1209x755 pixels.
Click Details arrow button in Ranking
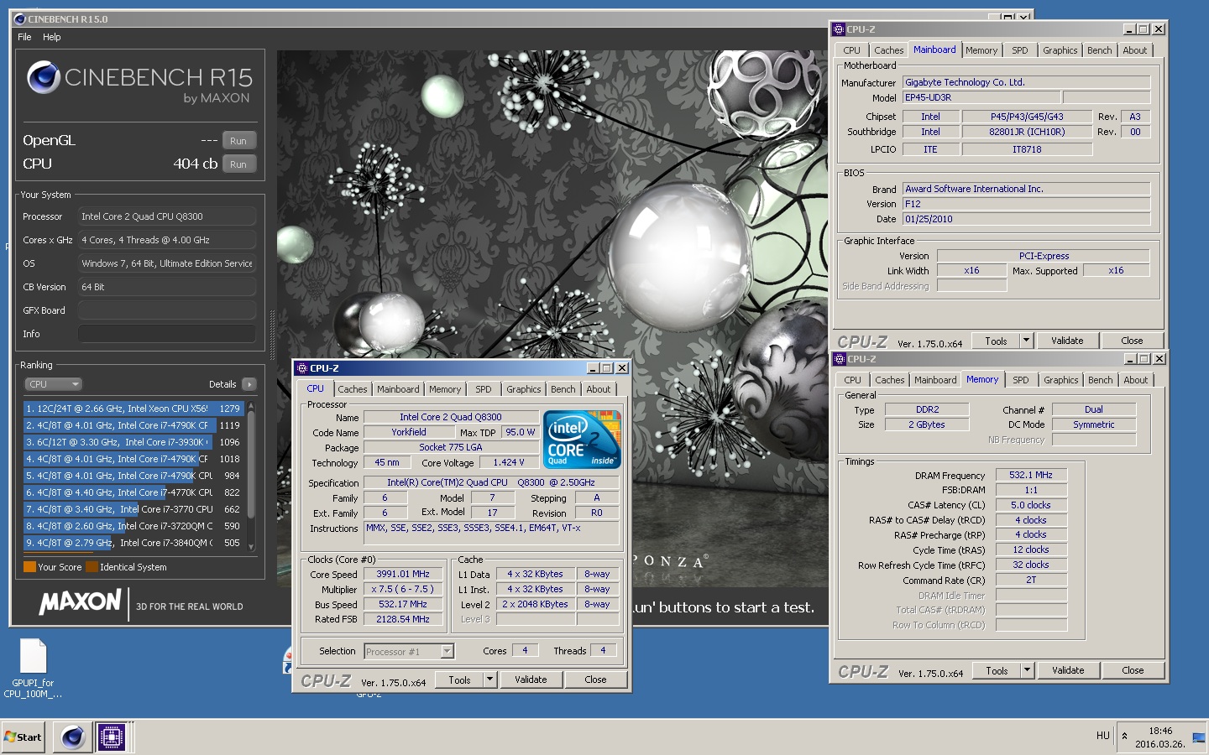tap(249, 384)
